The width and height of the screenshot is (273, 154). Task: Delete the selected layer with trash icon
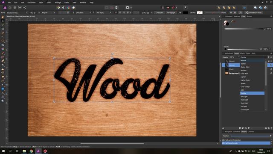click(271, 128)
